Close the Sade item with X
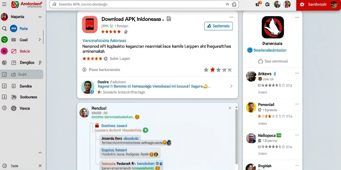This screenshot has width=341, height=170. [40, 166]
